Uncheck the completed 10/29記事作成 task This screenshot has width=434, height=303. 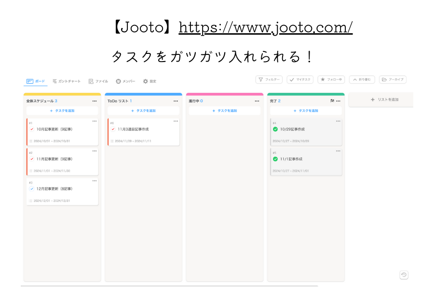click(275, 129)
